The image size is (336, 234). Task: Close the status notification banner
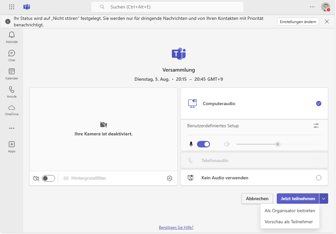(x=327, y=21)
